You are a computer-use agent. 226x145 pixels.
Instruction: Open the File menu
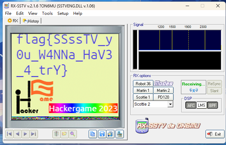click(x=8, y=13)
